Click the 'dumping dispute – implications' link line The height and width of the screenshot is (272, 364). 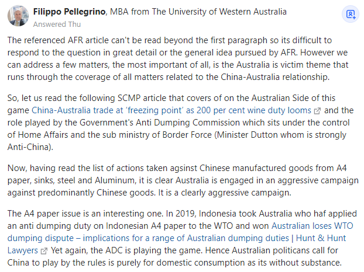coord(177,238)
